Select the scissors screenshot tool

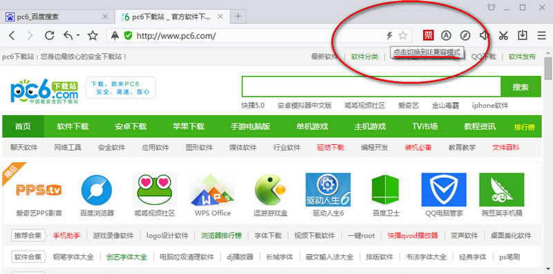point(503,35)
